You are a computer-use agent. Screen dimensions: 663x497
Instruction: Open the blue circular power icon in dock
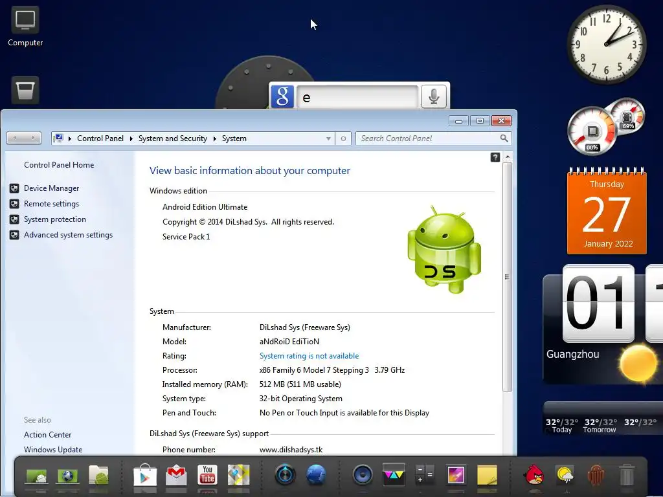tap(285, 474)
